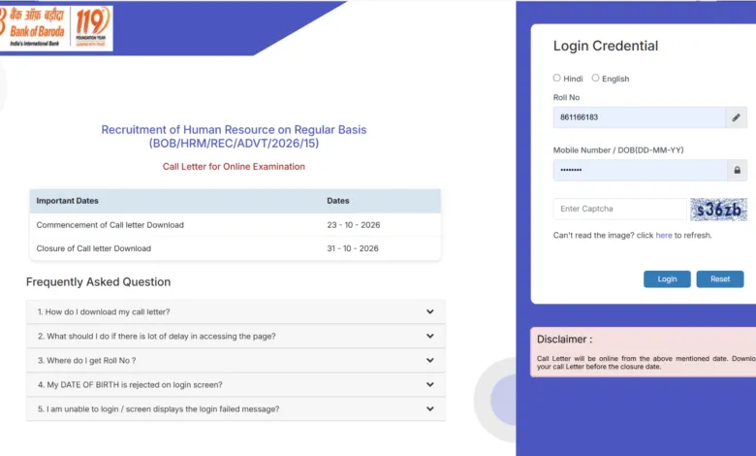Click the Login button
The image size is (756, 456).
point(667,278)
